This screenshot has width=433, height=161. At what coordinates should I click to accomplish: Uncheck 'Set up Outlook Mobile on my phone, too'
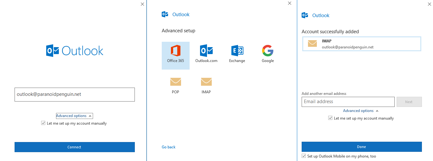coord(304,156)
